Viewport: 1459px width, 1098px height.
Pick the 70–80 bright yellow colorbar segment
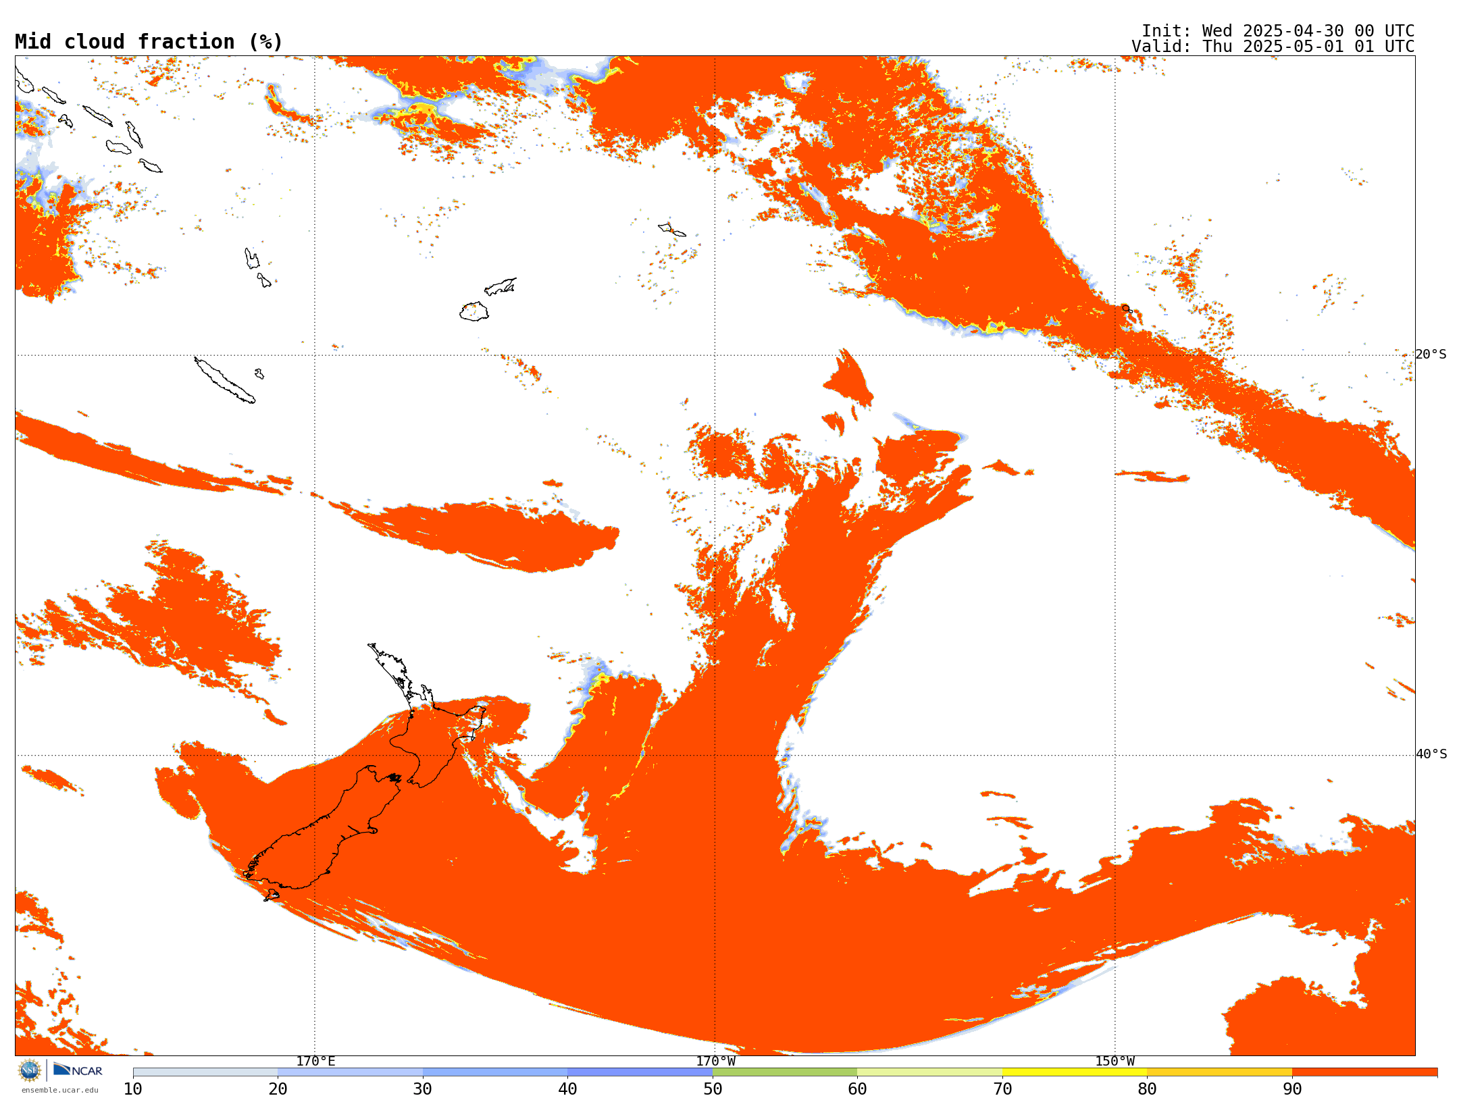(x=1075, y=1072)
